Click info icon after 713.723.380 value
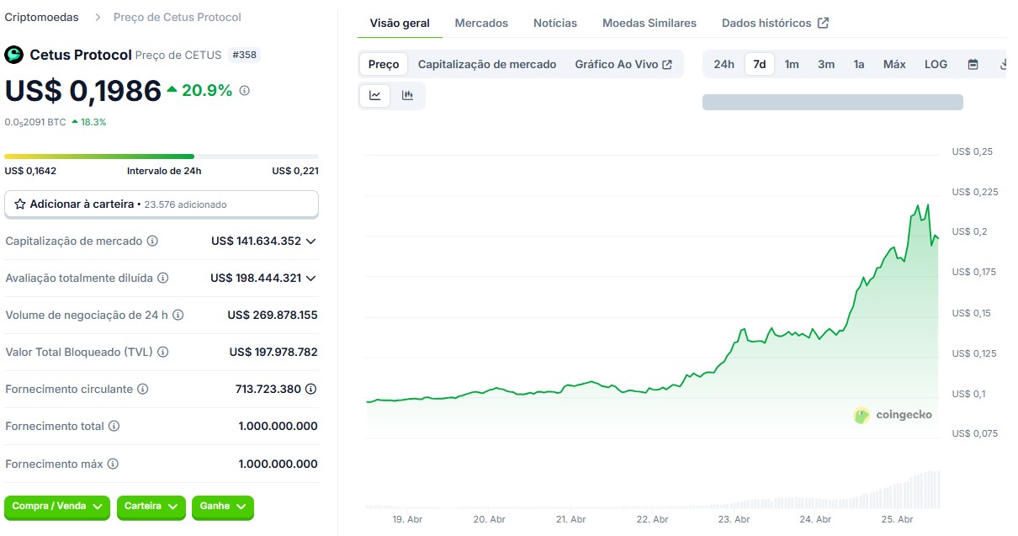Viewport: 1018px width, 536px height. tap(311, 389)
